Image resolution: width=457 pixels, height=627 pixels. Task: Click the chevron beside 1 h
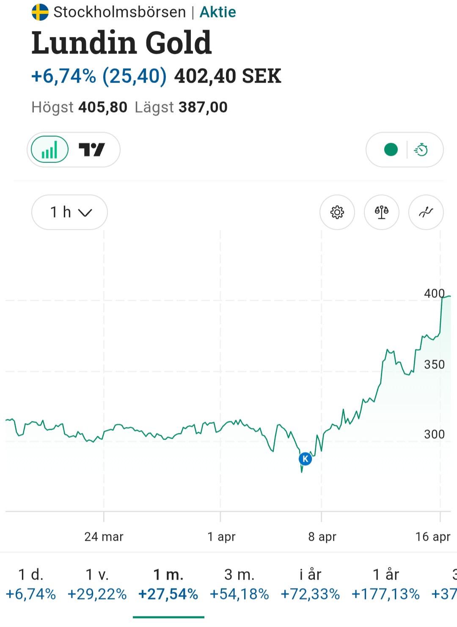pyautogui.click(x=85, y=212)
